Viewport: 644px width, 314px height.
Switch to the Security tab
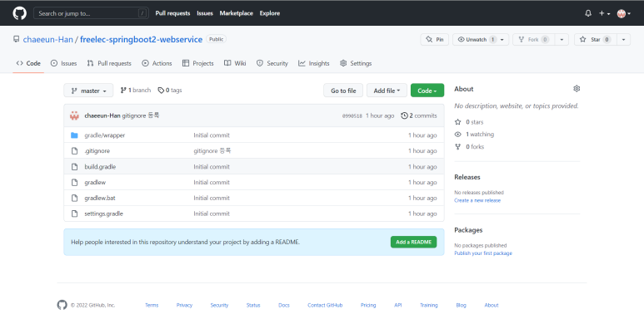(272, 63)
